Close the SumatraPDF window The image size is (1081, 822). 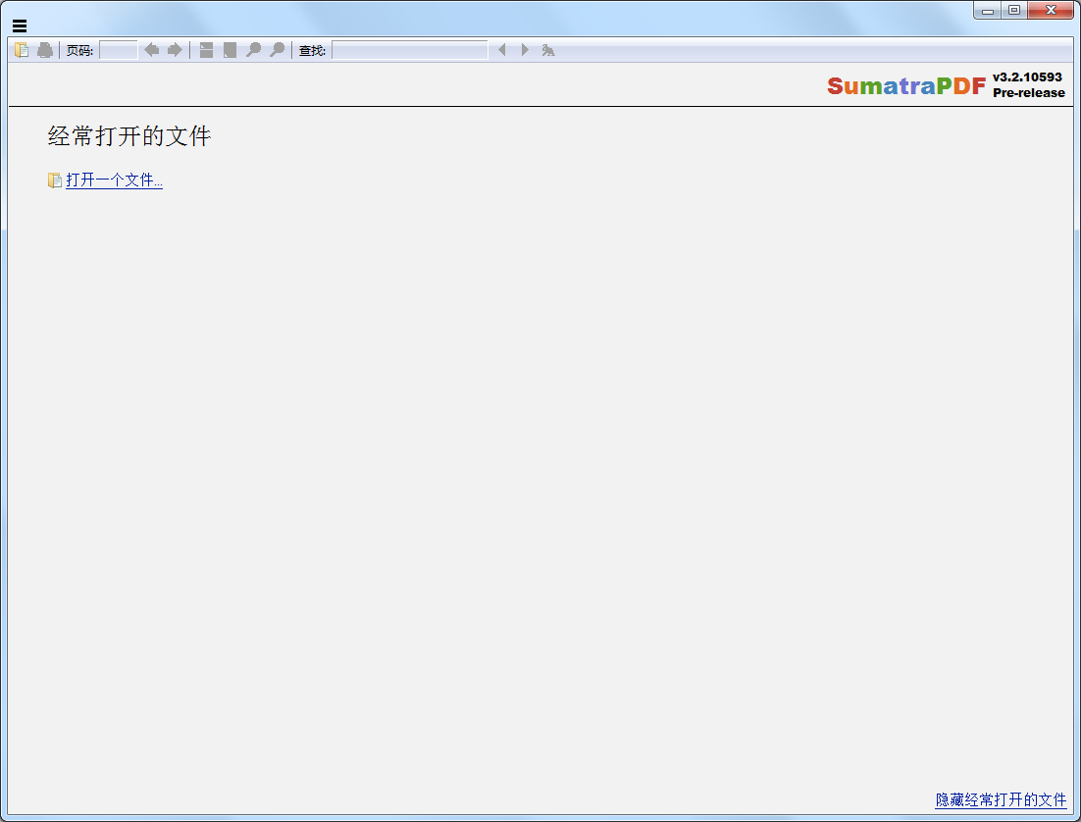click(1051, 10)
